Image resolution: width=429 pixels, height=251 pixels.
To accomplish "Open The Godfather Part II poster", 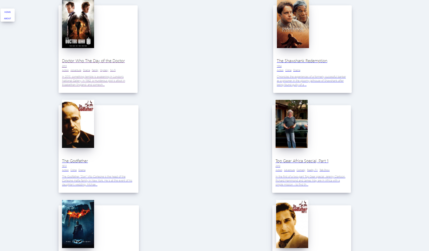I will pos(292,224).
